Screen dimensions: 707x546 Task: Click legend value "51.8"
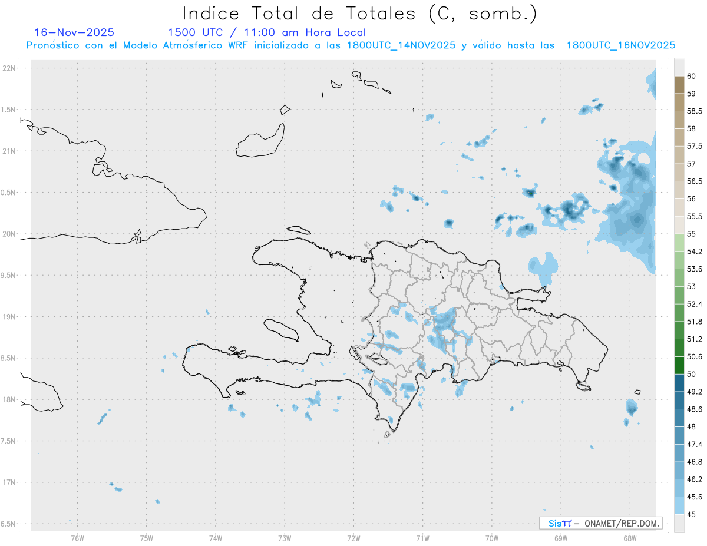(695, 322)
